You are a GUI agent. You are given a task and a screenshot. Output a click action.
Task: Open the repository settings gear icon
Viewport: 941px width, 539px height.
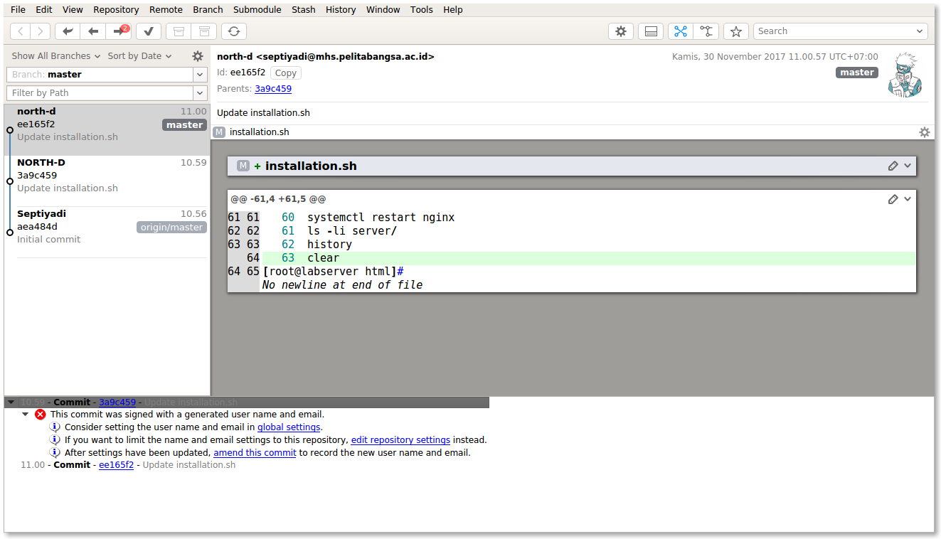pos(620,31)
